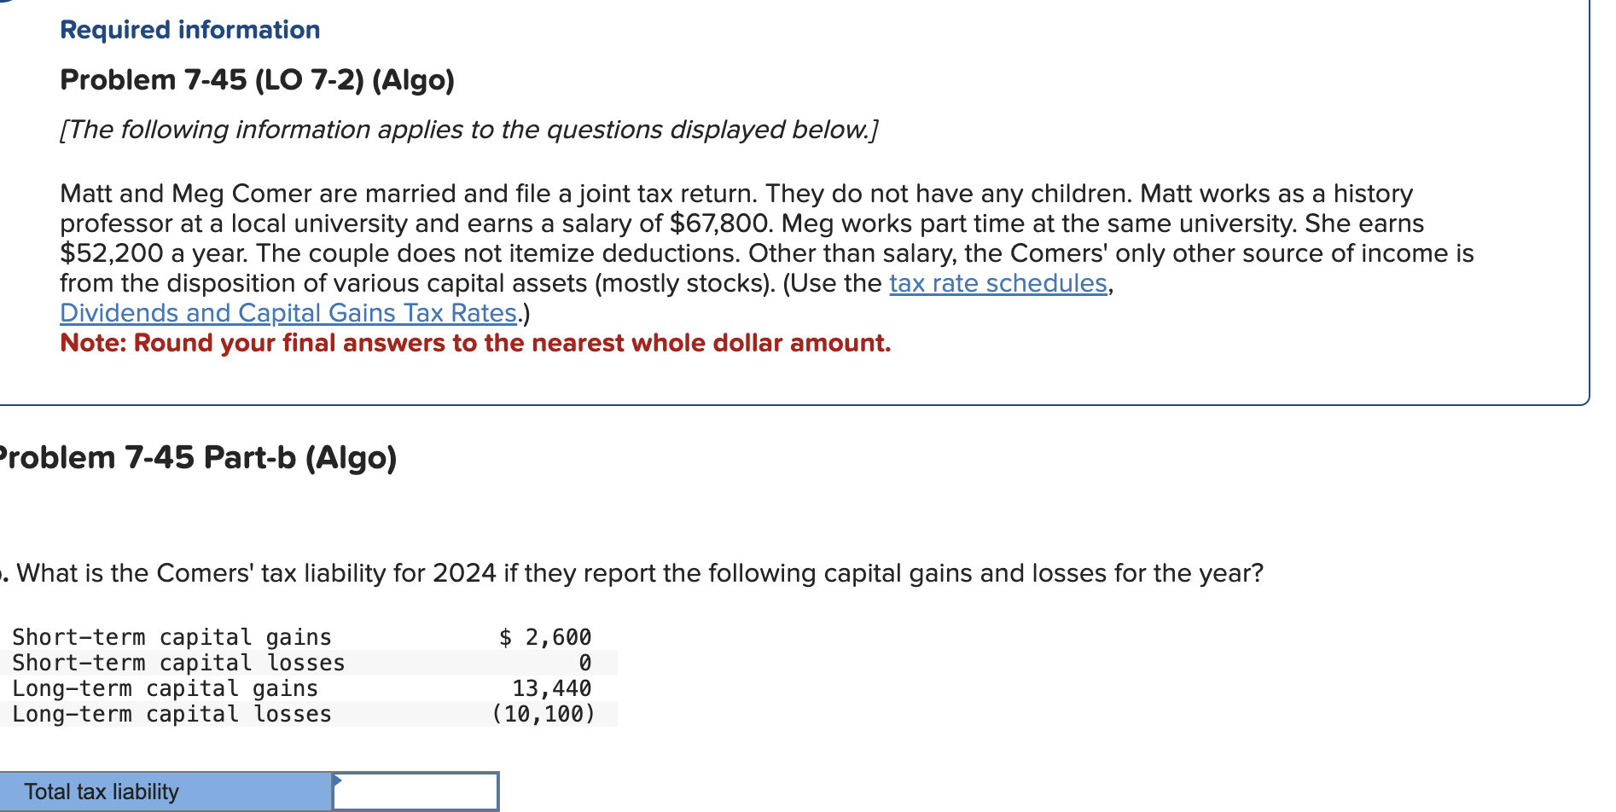1616x812 pixels.
Task: Click the blue triangle marker on answer box
Action: [x=338, y=779]
